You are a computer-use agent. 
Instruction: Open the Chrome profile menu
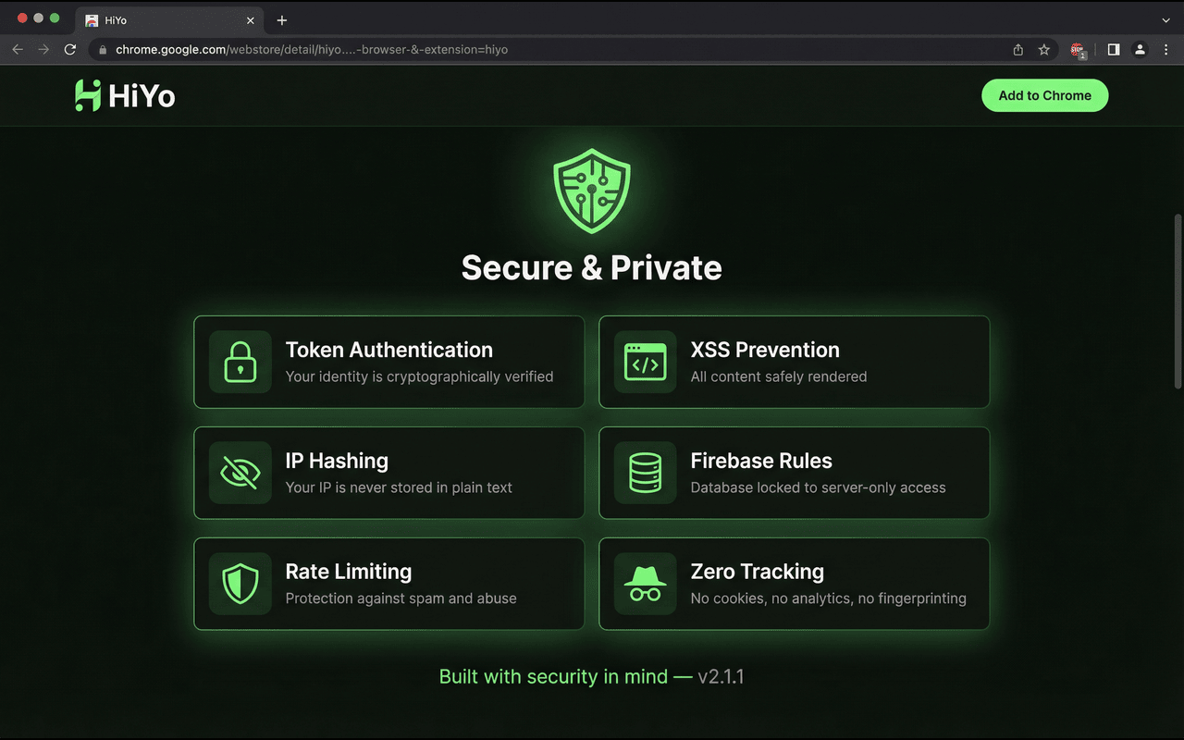[1141, 50]
